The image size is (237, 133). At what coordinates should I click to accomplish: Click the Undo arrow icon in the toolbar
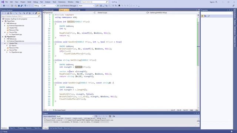click(x=25, y=6)
